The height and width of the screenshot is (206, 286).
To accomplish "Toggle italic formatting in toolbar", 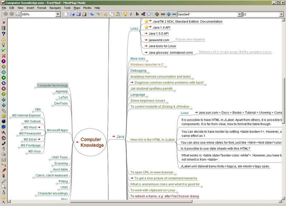I will pos(131,14).
